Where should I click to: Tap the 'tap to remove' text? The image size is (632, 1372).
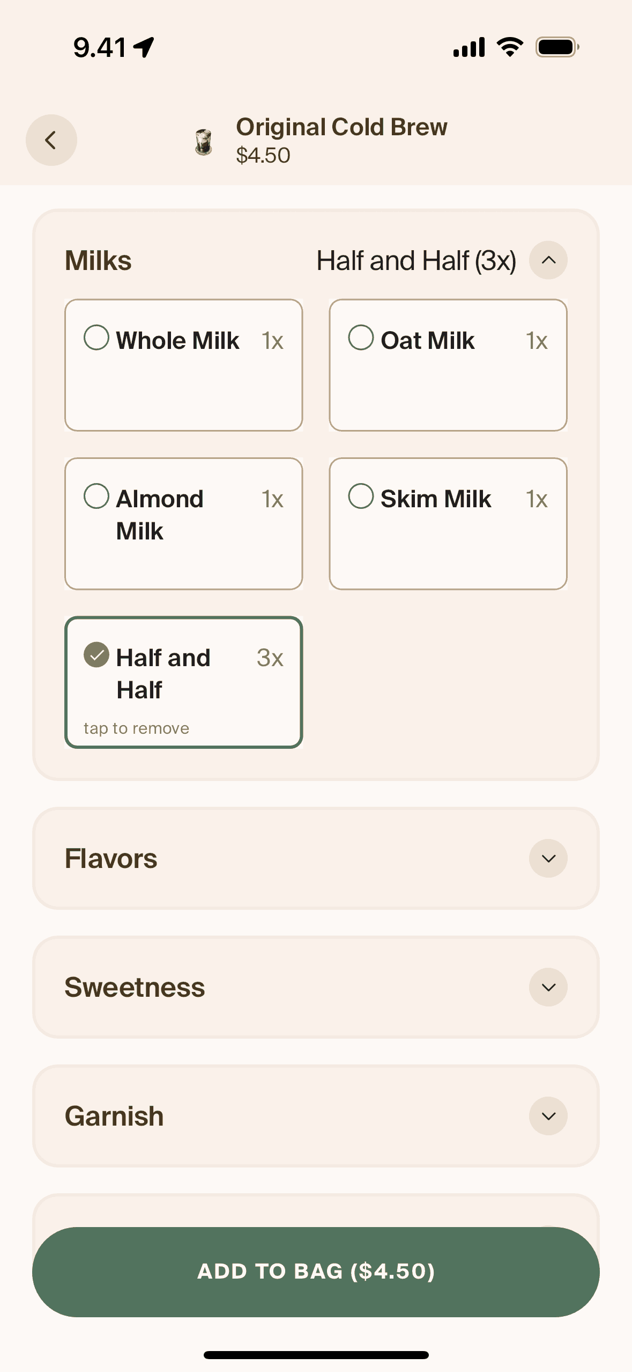pos(137,728)
